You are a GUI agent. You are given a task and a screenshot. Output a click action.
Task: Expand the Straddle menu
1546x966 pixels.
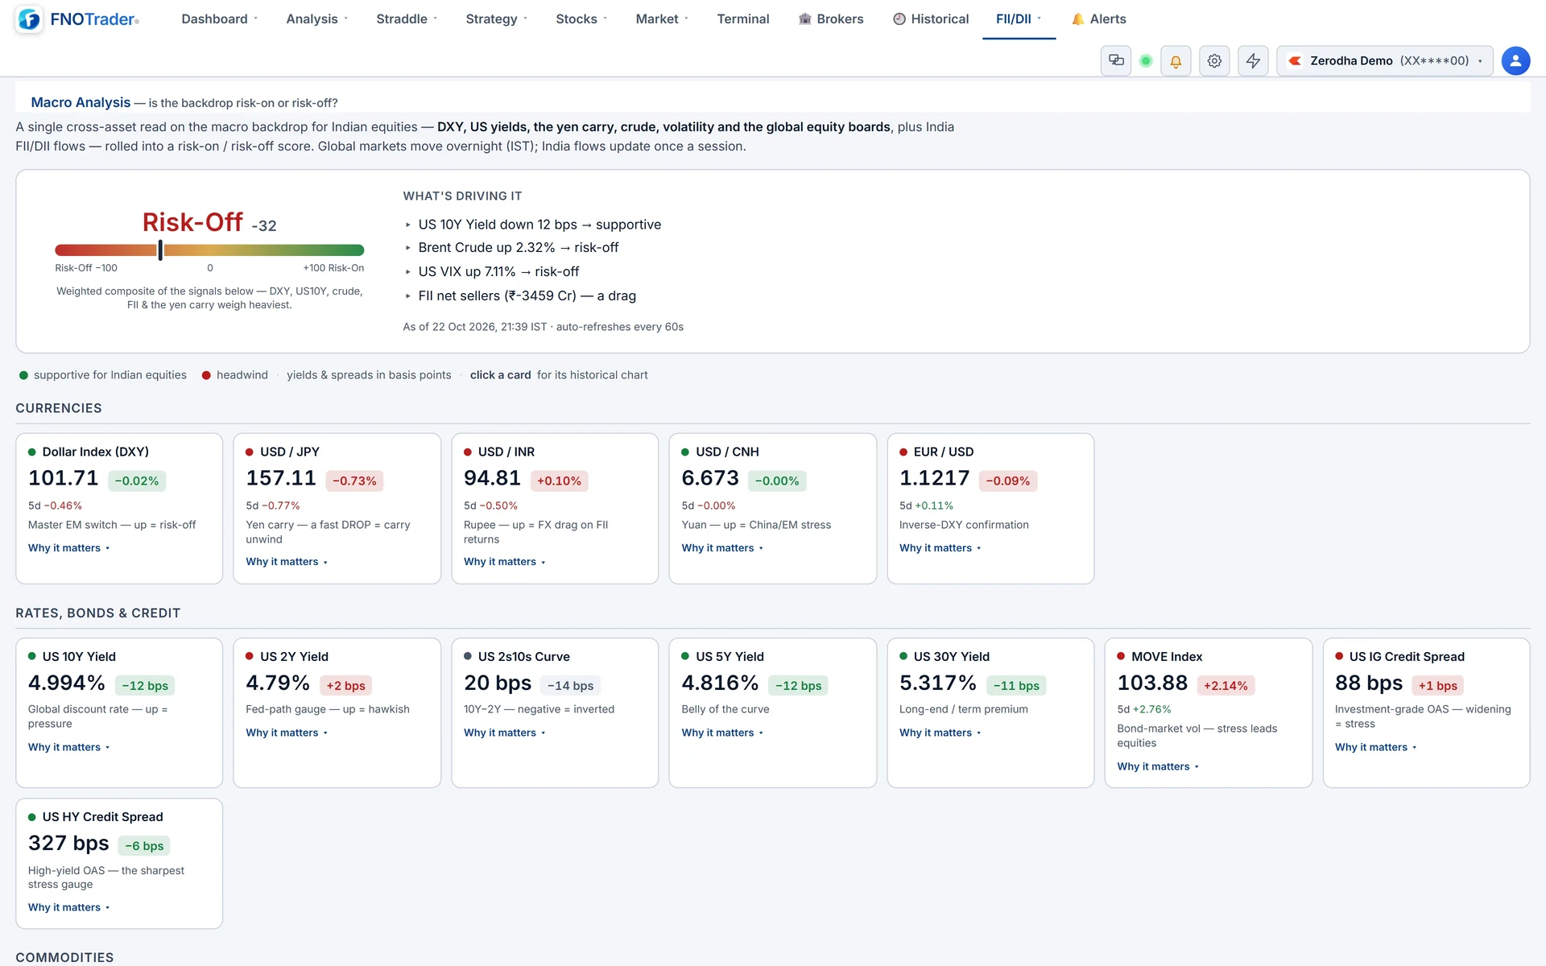(x=407, y=19)
